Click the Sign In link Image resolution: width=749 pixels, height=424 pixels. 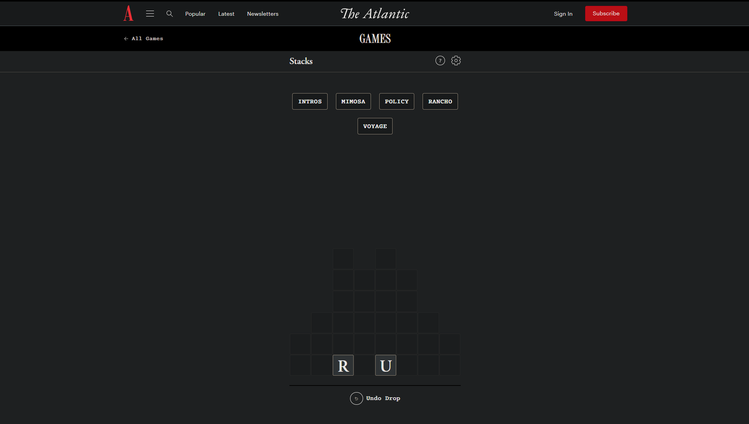tap(563, 14)
